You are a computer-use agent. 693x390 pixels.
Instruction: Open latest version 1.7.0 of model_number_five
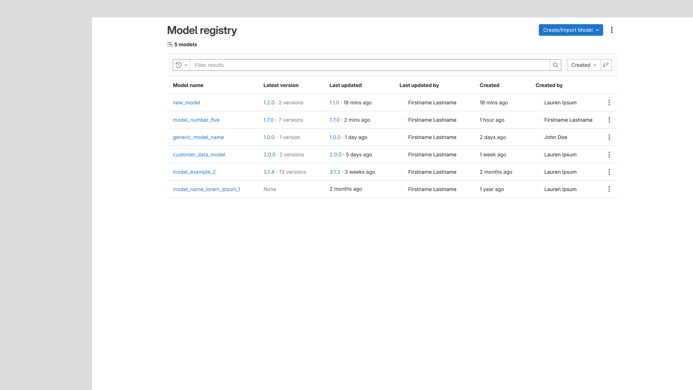pos(269,120)
